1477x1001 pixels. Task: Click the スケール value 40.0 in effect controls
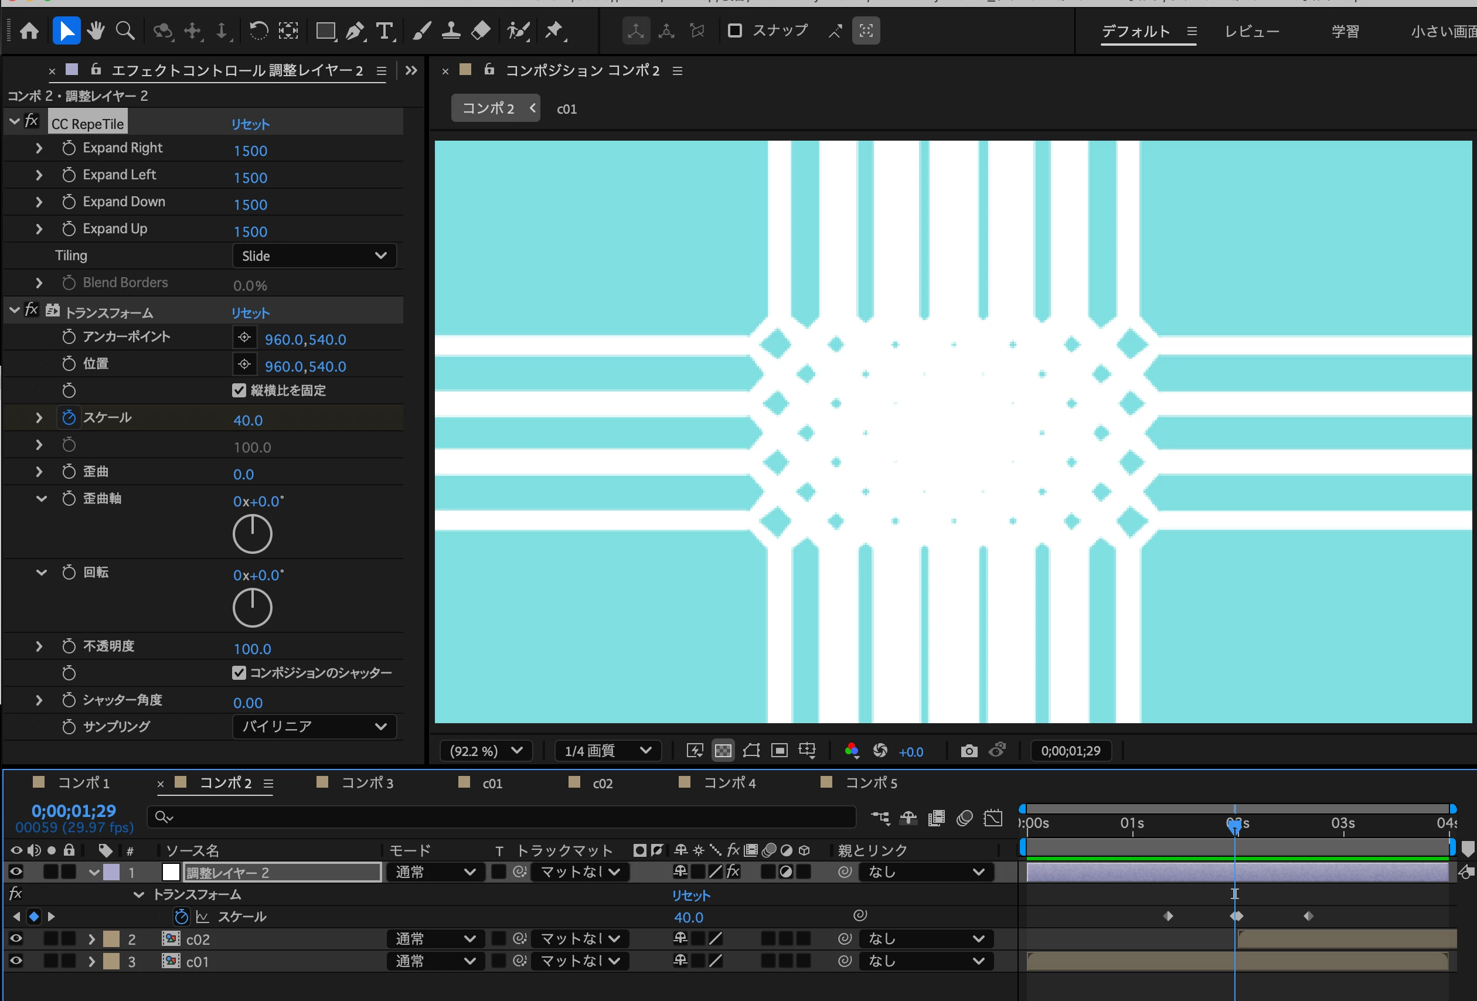click(x=248, y=420)
